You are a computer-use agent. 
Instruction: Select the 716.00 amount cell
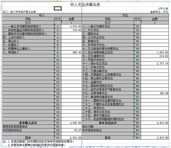pos(71,30)
